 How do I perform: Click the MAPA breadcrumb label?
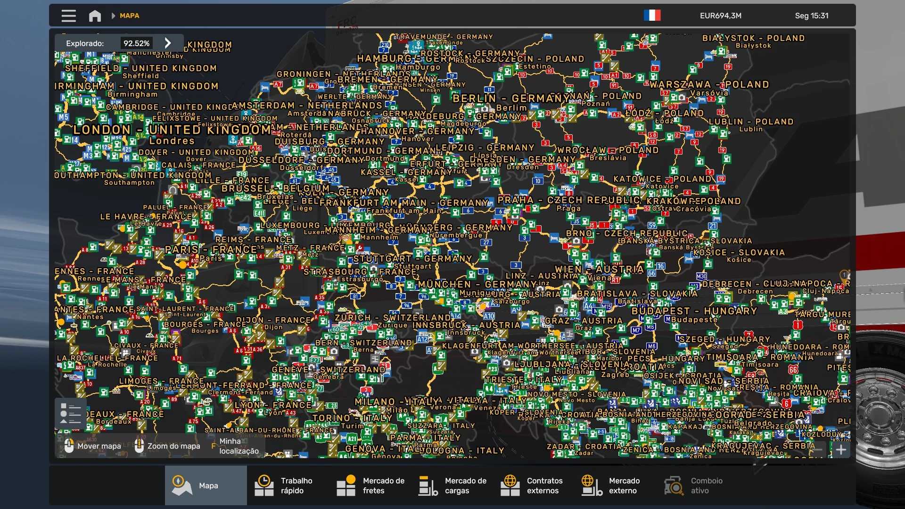click(x=129, y=16)
